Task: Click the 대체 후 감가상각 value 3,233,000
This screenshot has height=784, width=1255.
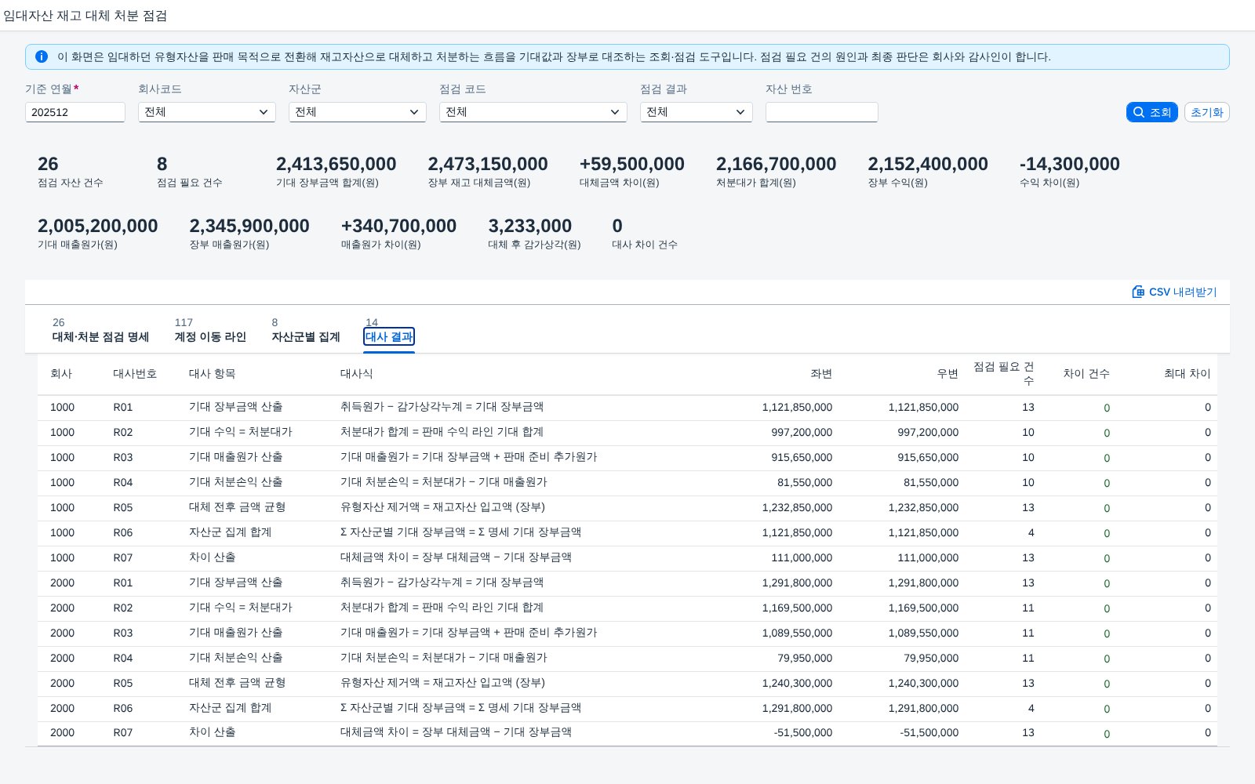Action: (530, 226)
